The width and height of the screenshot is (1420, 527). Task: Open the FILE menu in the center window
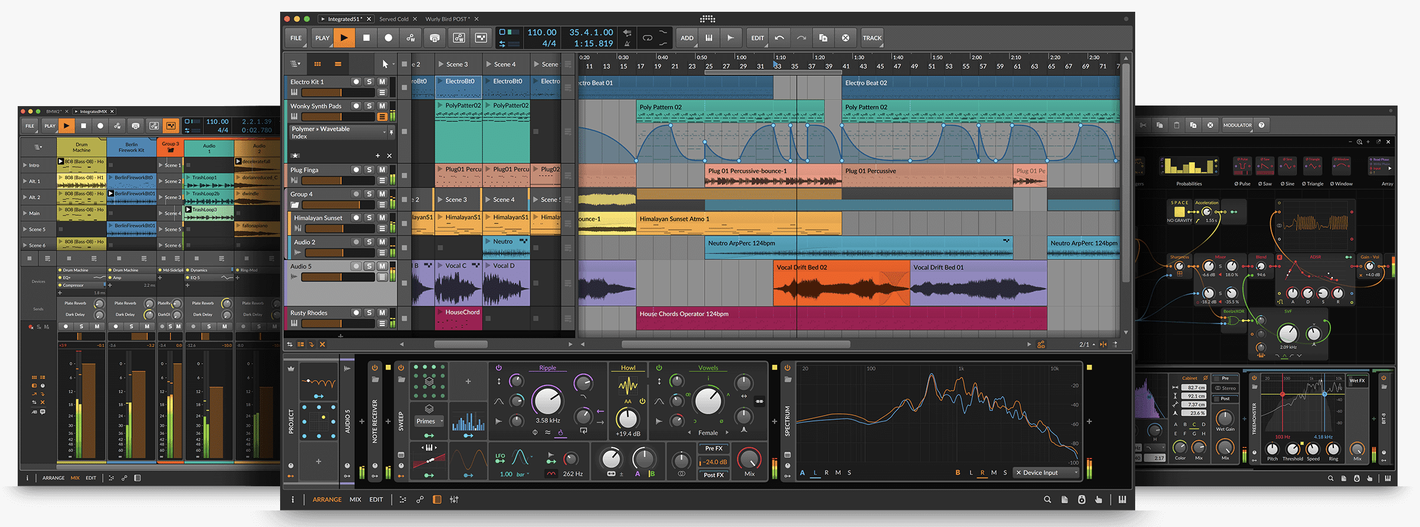pos(296,38)
